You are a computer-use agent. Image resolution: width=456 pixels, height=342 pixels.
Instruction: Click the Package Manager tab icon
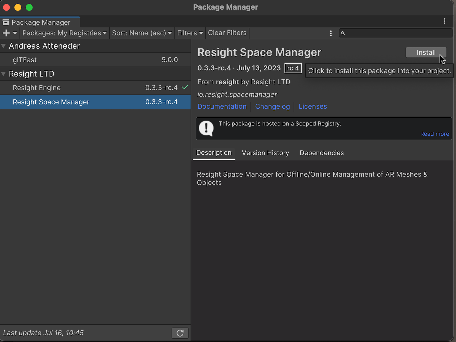(6, 22)
